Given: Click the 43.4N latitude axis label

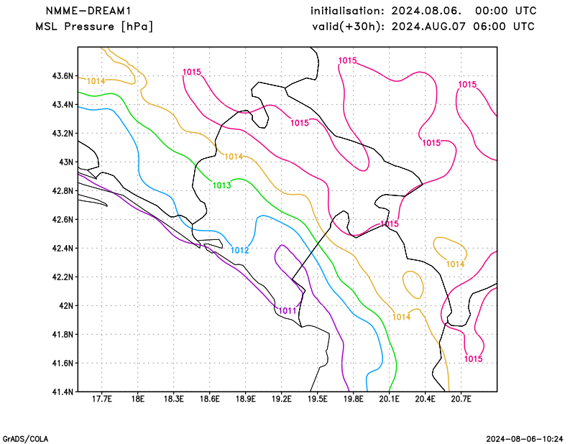Looking at the screenshot, I should coord(63,105).
